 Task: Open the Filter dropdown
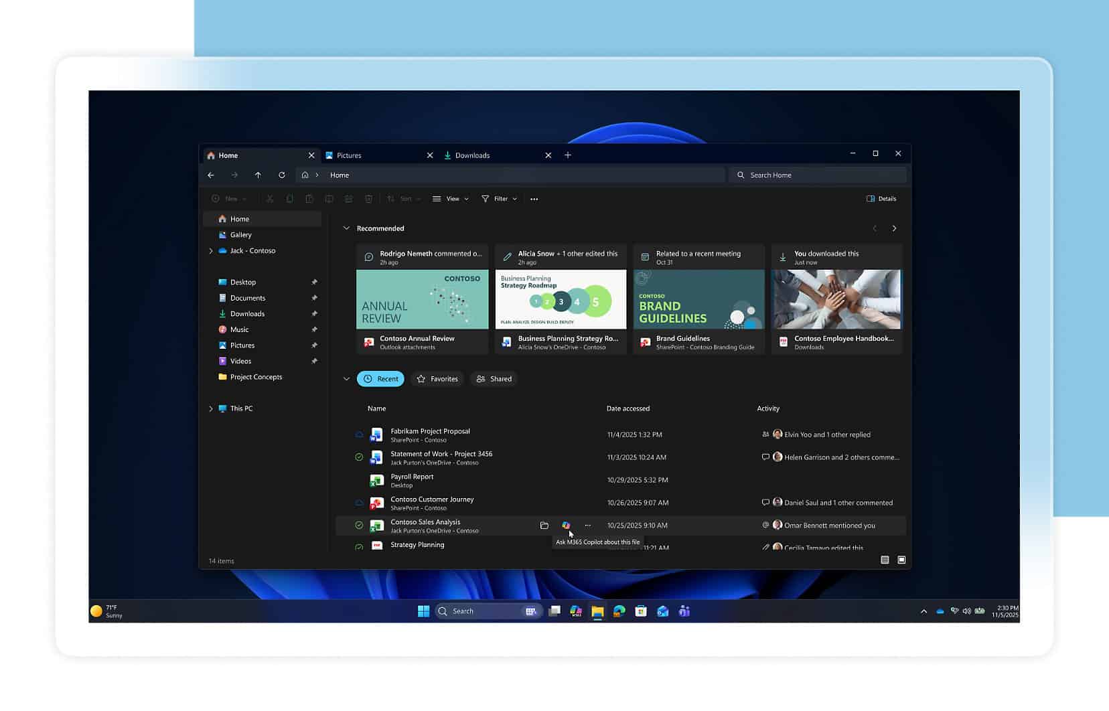coord(500,199)
